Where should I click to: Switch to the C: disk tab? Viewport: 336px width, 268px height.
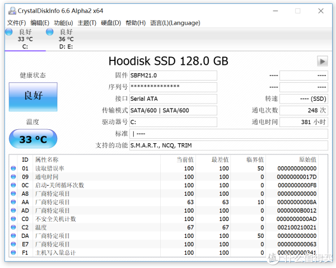coord(25,39)
